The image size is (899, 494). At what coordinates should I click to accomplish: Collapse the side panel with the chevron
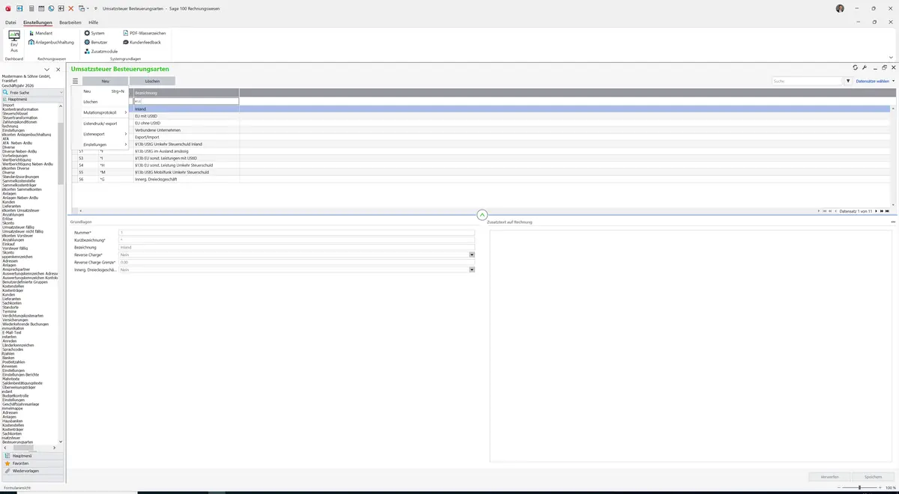(46, 70)
